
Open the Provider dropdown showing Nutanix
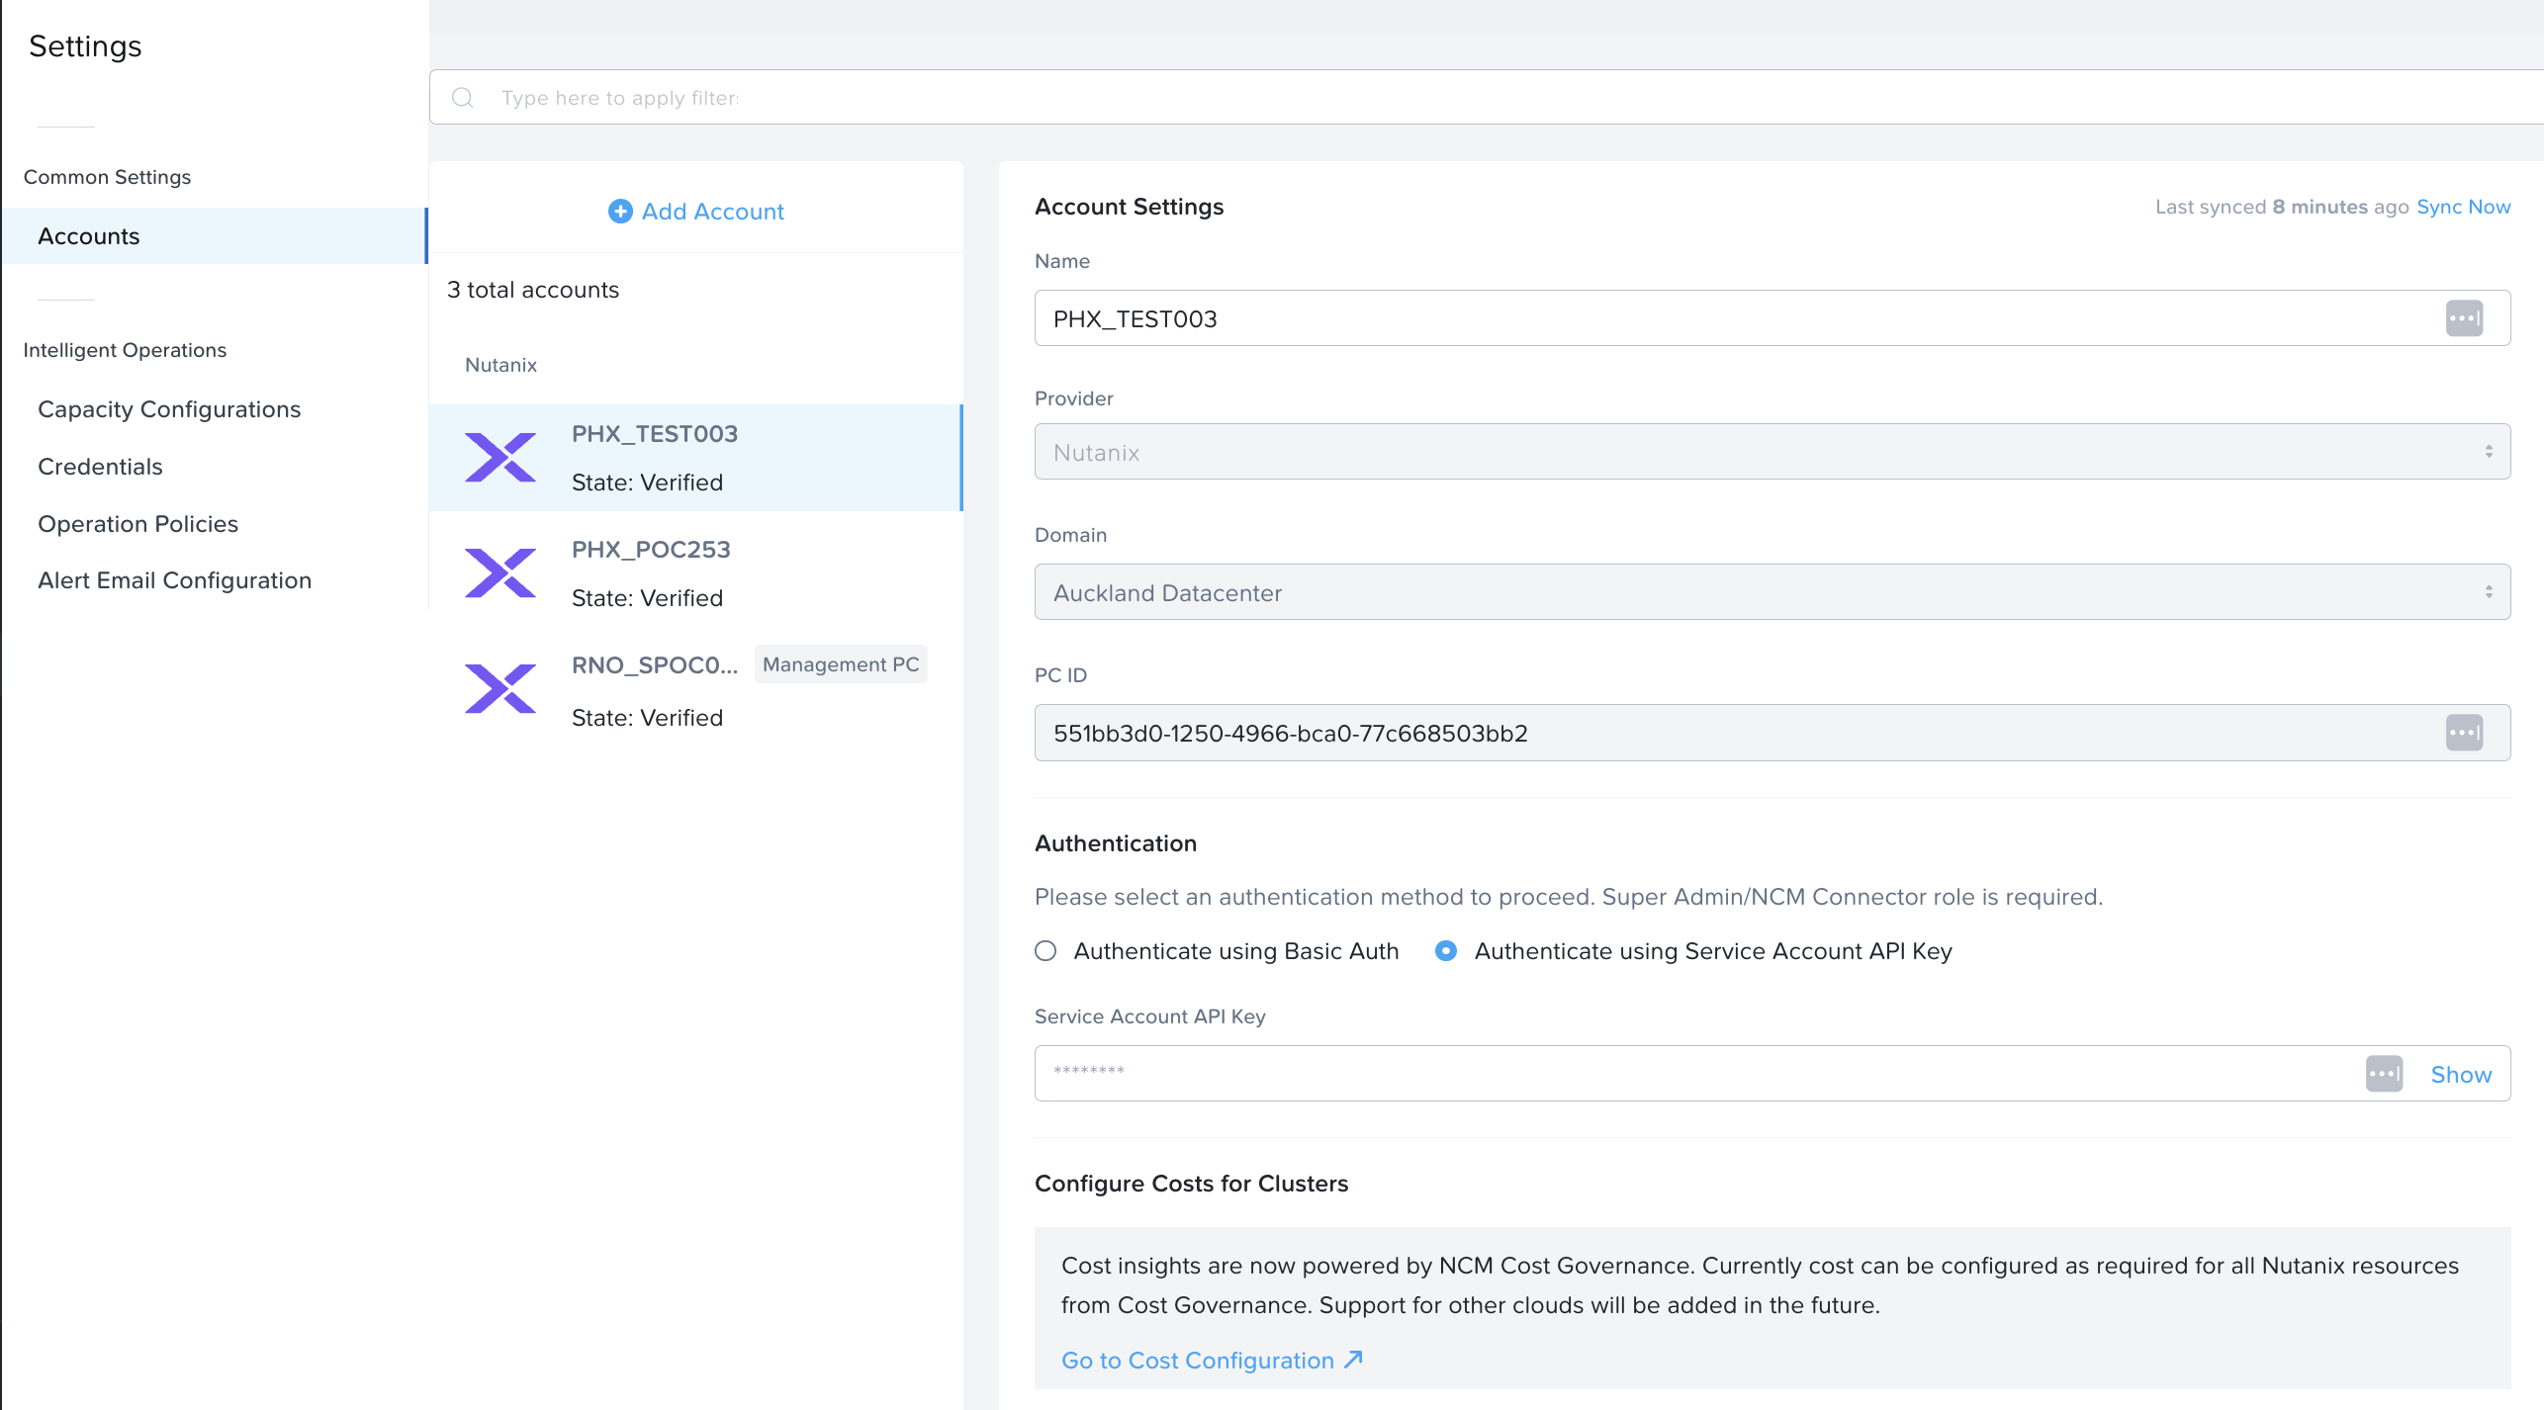[1772, 452]
